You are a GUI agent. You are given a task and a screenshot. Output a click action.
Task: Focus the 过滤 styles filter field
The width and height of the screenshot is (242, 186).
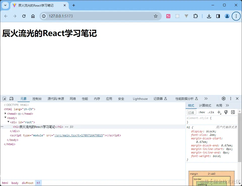pyautogui.click(x=191, y=112)
